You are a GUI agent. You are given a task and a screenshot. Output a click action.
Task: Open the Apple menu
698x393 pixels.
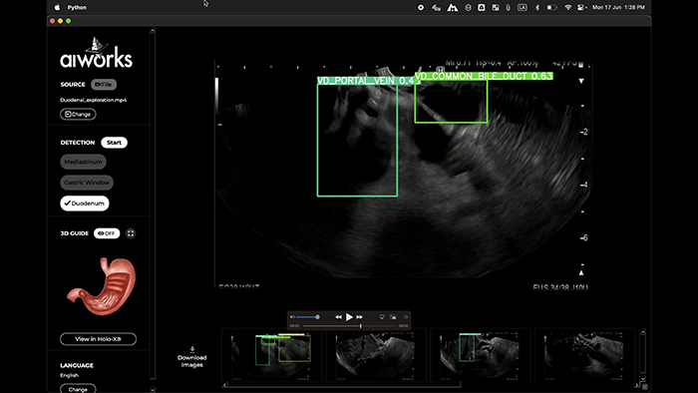[57, 8]
